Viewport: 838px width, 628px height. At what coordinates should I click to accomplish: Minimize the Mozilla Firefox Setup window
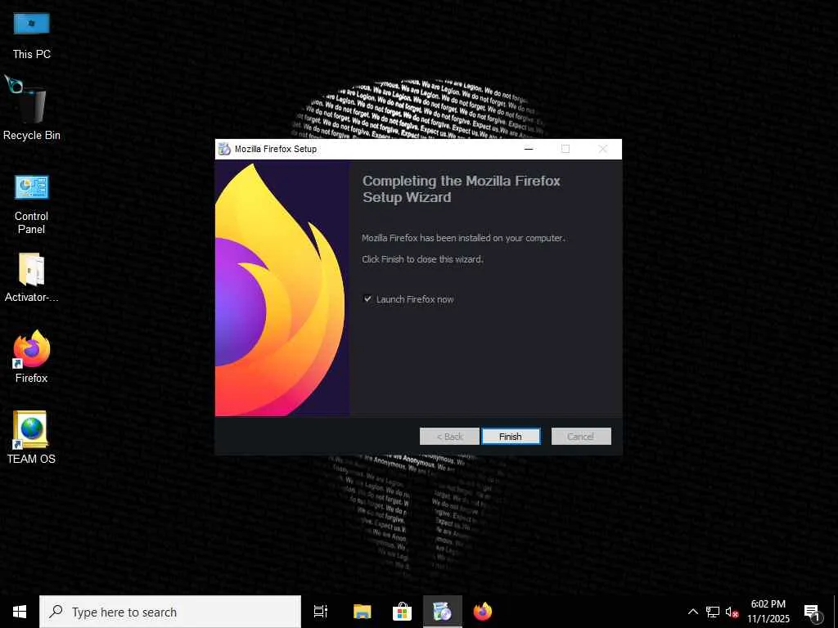tap(529, 149)
